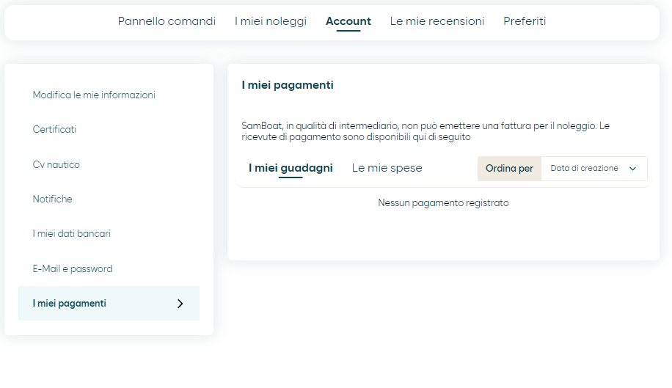This screenshot has height=388, width=672.
Task: Open Notifiche settings
Action: point(52,199)
